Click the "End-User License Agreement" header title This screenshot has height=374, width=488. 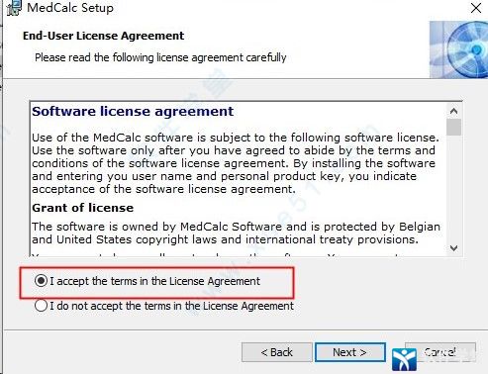[x=103, y=36]
